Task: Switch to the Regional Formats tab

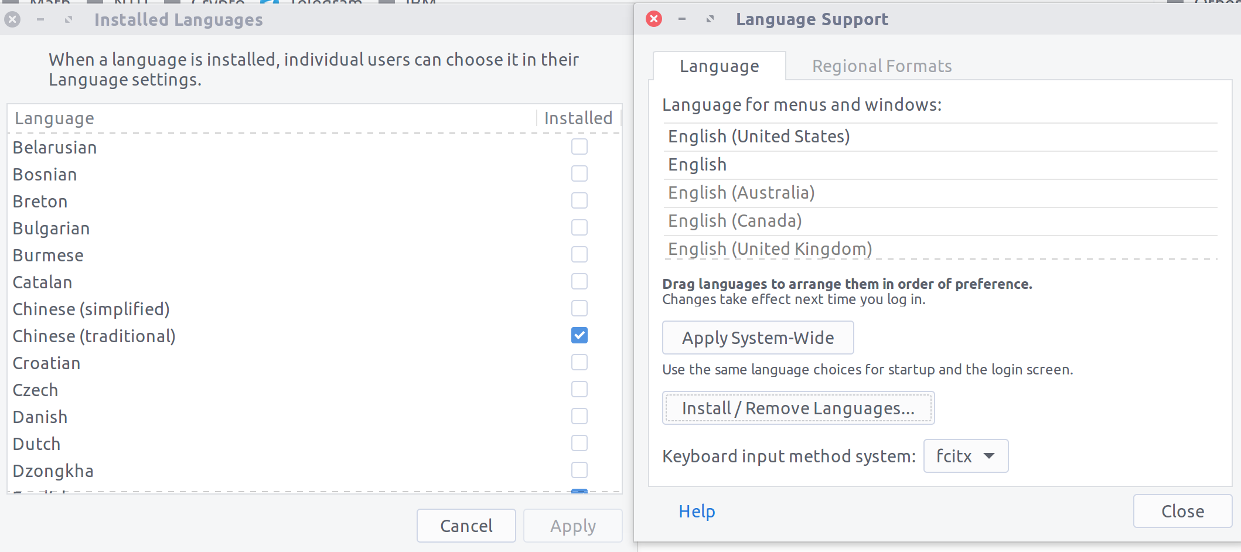Action: [881, 66]
